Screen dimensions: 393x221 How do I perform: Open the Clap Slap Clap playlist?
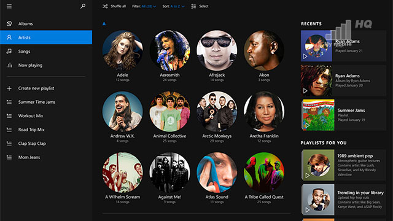(46, 144)
